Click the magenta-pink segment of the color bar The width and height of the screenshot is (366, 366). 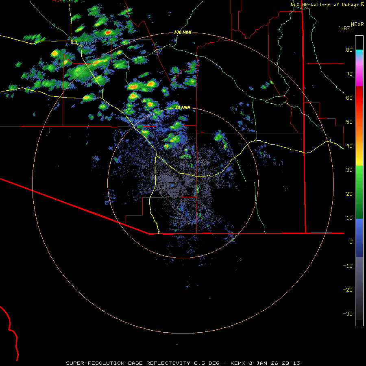(359, 72)
